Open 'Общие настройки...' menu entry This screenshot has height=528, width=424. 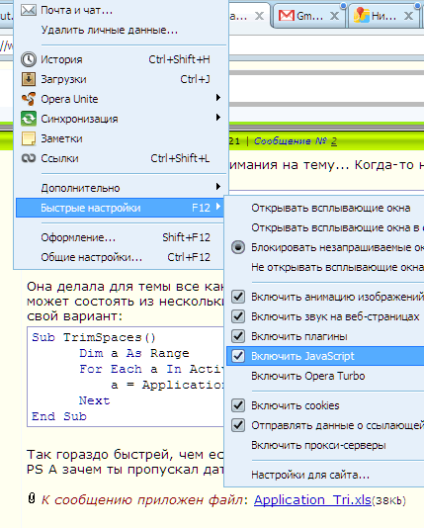[x=92, y=258]
